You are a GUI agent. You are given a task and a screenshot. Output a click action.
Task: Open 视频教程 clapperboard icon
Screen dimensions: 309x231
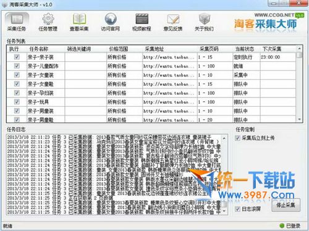142,22
